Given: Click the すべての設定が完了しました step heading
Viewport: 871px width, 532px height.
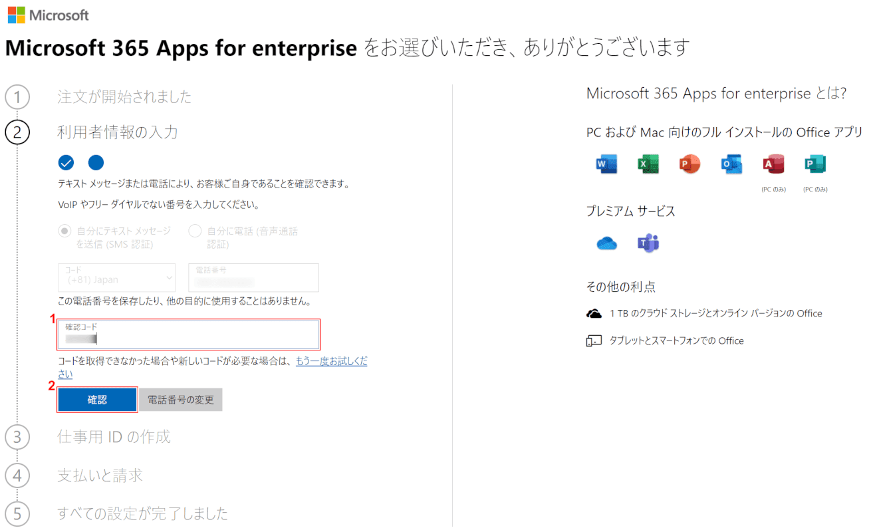Looking at the screenshot, I should pyautogui.click(x=143, y=513).
